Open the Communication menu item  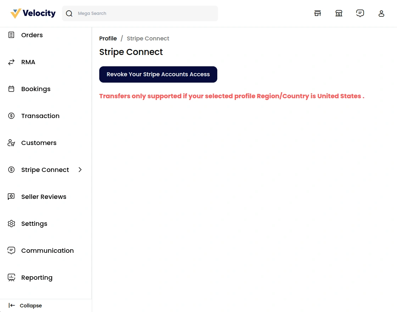(x=47, y=251)
